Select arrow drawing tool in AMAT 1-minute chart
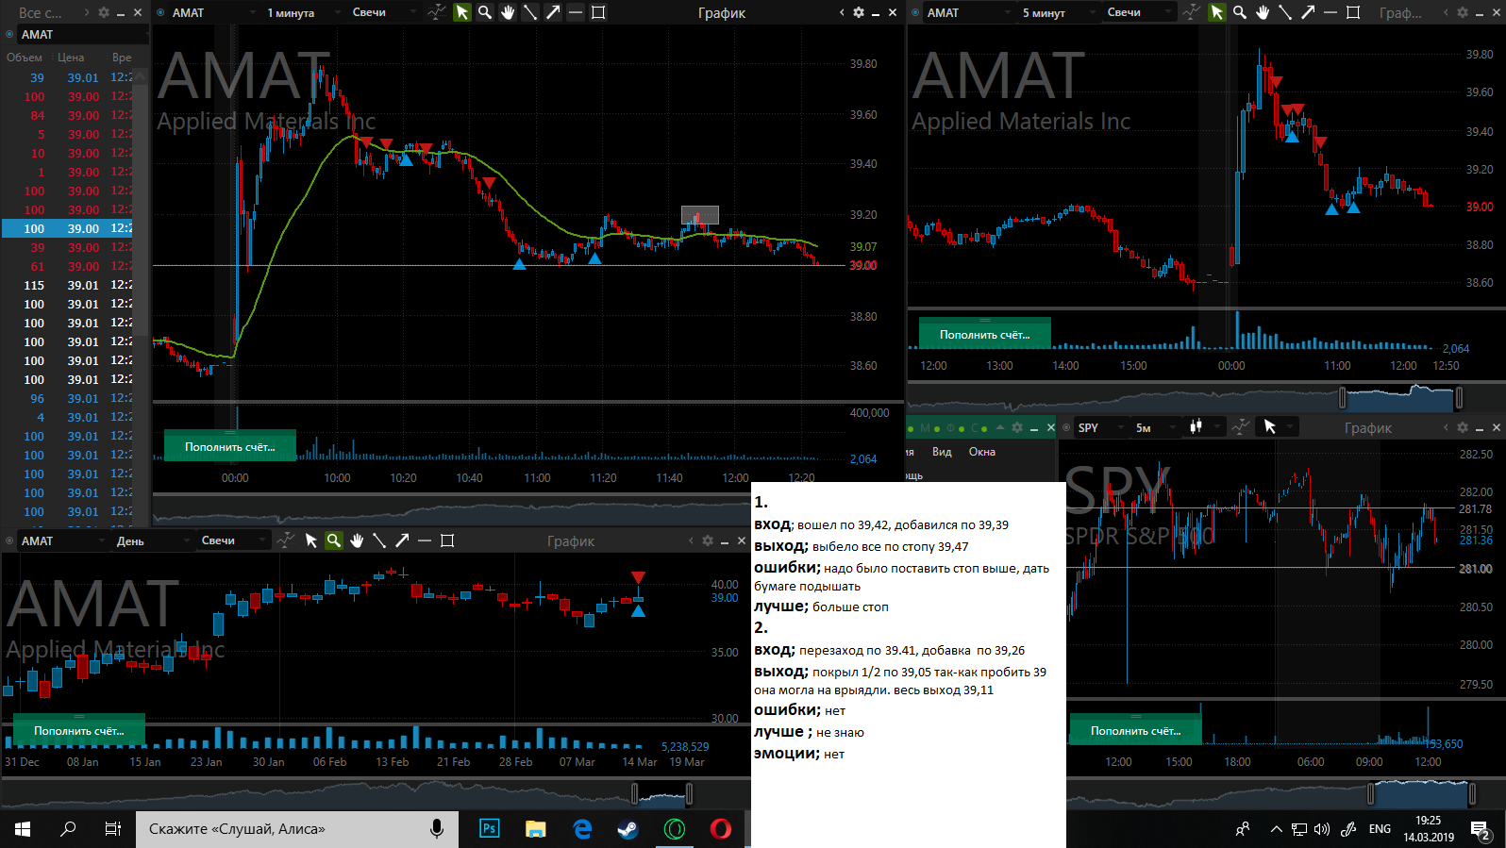1506x848 pixels. [x=553, y=12]
